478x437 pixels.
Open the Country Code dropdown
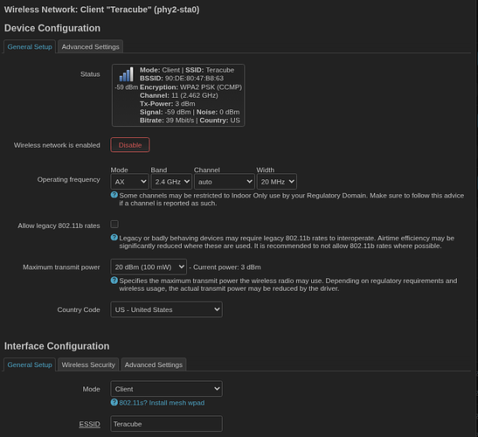pos(166,309)
